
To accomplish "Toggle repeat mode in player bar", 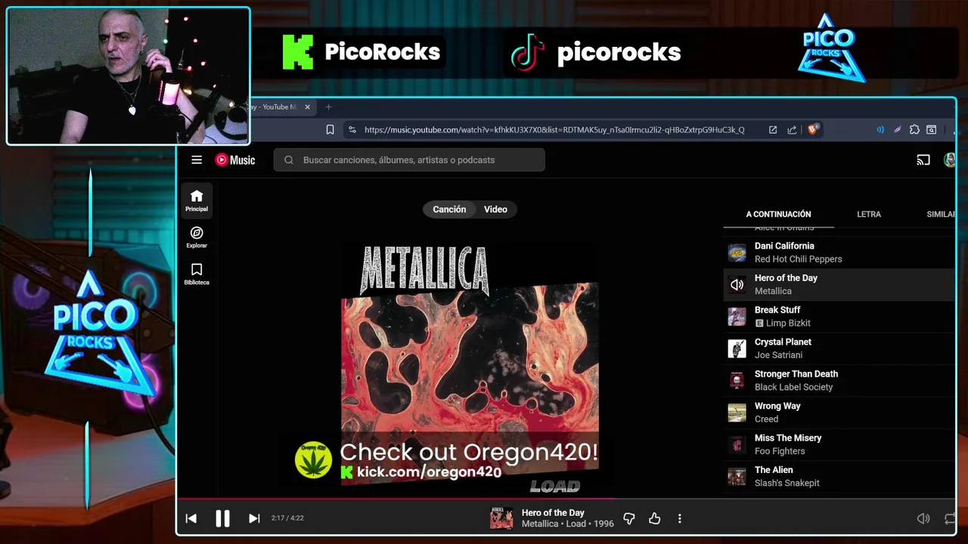I will 950,518.
